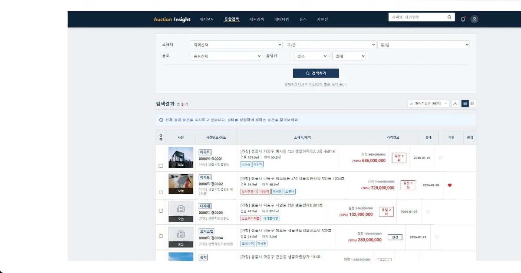521x273 pixels.
Task: Click the info icon in the blue notice bar
Action: click(161, 120)
